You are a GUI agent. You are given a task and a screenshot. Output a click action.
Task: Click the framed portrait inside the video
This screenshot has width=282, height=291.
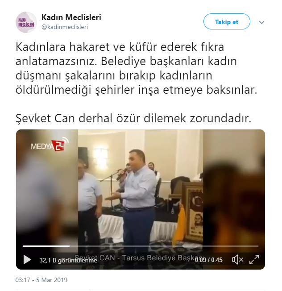point(192,212)
